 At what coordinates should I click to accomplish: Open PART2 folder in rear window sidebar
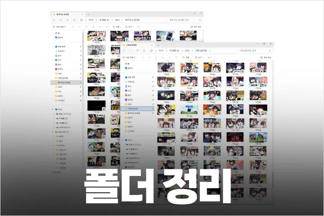(x=59, y=96)
